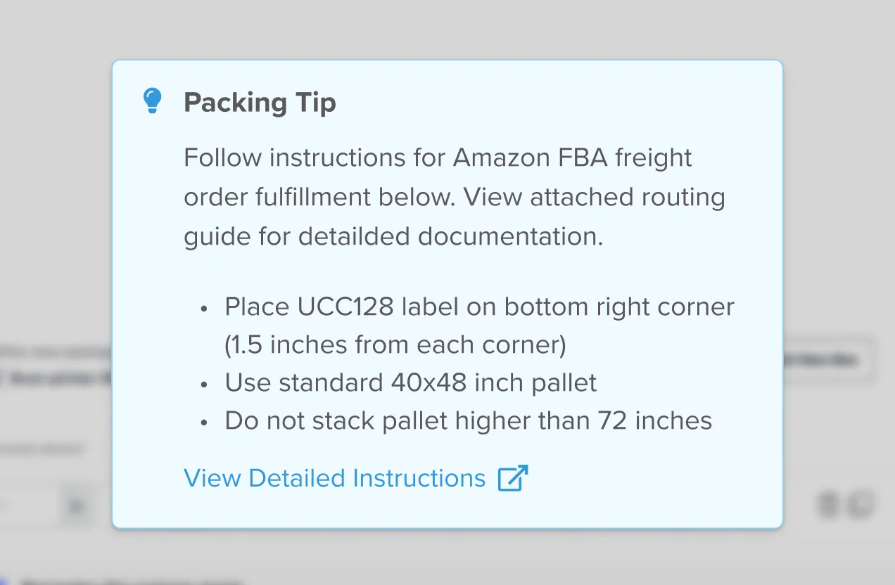
Task: Select the grayed icon left of the dialog edge
Action: click(x=75, y=506)
